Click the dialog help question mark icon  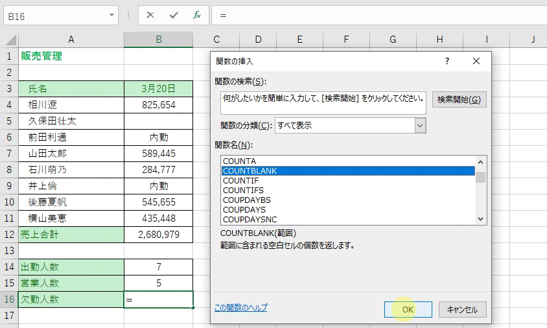pos(447,61)
